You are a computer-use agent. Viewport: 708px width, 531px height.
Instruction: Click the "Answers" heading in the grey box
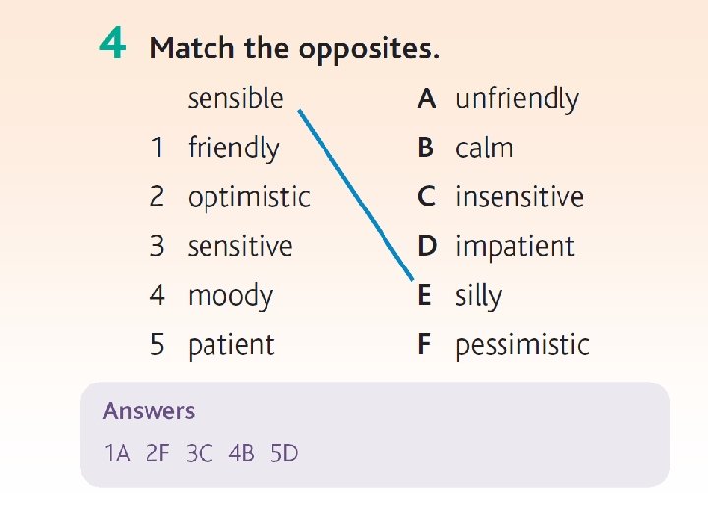[149, 411]
